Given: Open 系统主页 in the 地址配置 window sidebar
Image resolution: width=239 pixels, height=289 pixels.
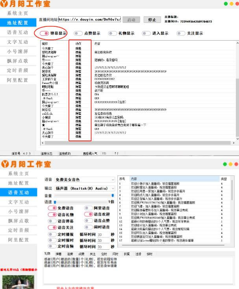Looking at the screenshot, I should (18, 13).
